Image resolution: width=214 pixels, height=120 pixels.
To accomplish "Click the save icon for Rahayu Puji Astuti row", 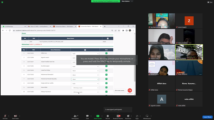I will [x=106, y=92].
